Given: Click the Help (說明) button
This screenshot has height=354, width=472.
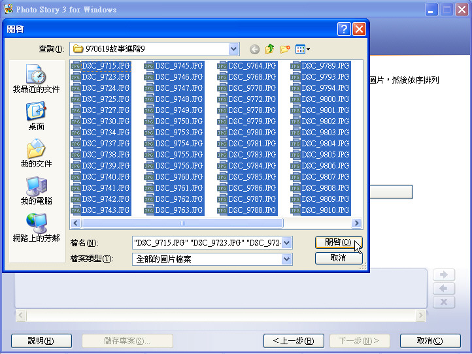Looking at the screenshot, I should click(41, 341).
